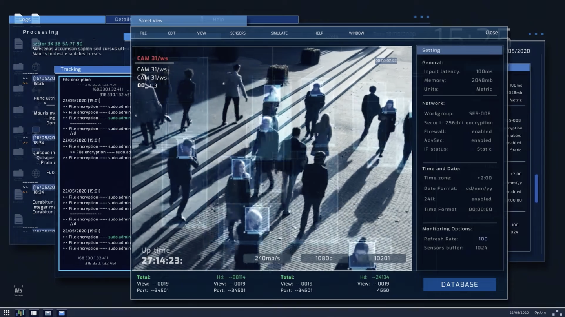Click the taskbar date '22/05/2020'
The height and width of the screenshot is (317, 565).
tap(519, 313)
